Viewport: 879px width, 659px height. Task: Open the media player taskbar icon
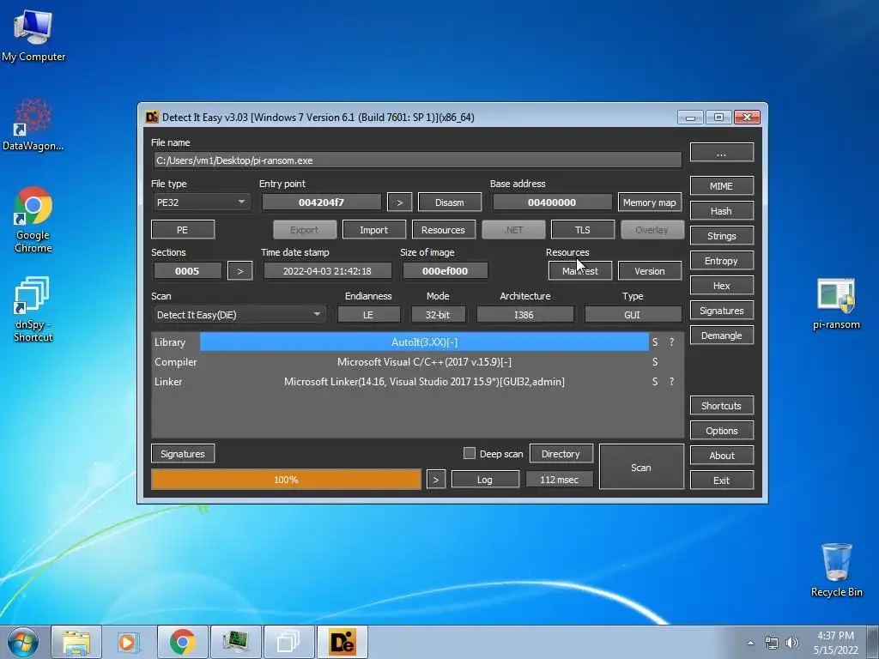[x=129, y=642]
